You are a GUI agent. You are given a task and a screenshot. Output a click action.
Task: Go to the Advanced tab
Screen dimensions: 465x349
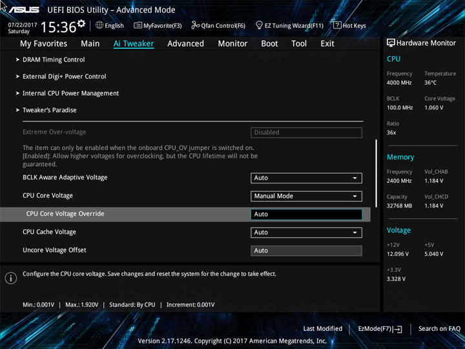185,44
